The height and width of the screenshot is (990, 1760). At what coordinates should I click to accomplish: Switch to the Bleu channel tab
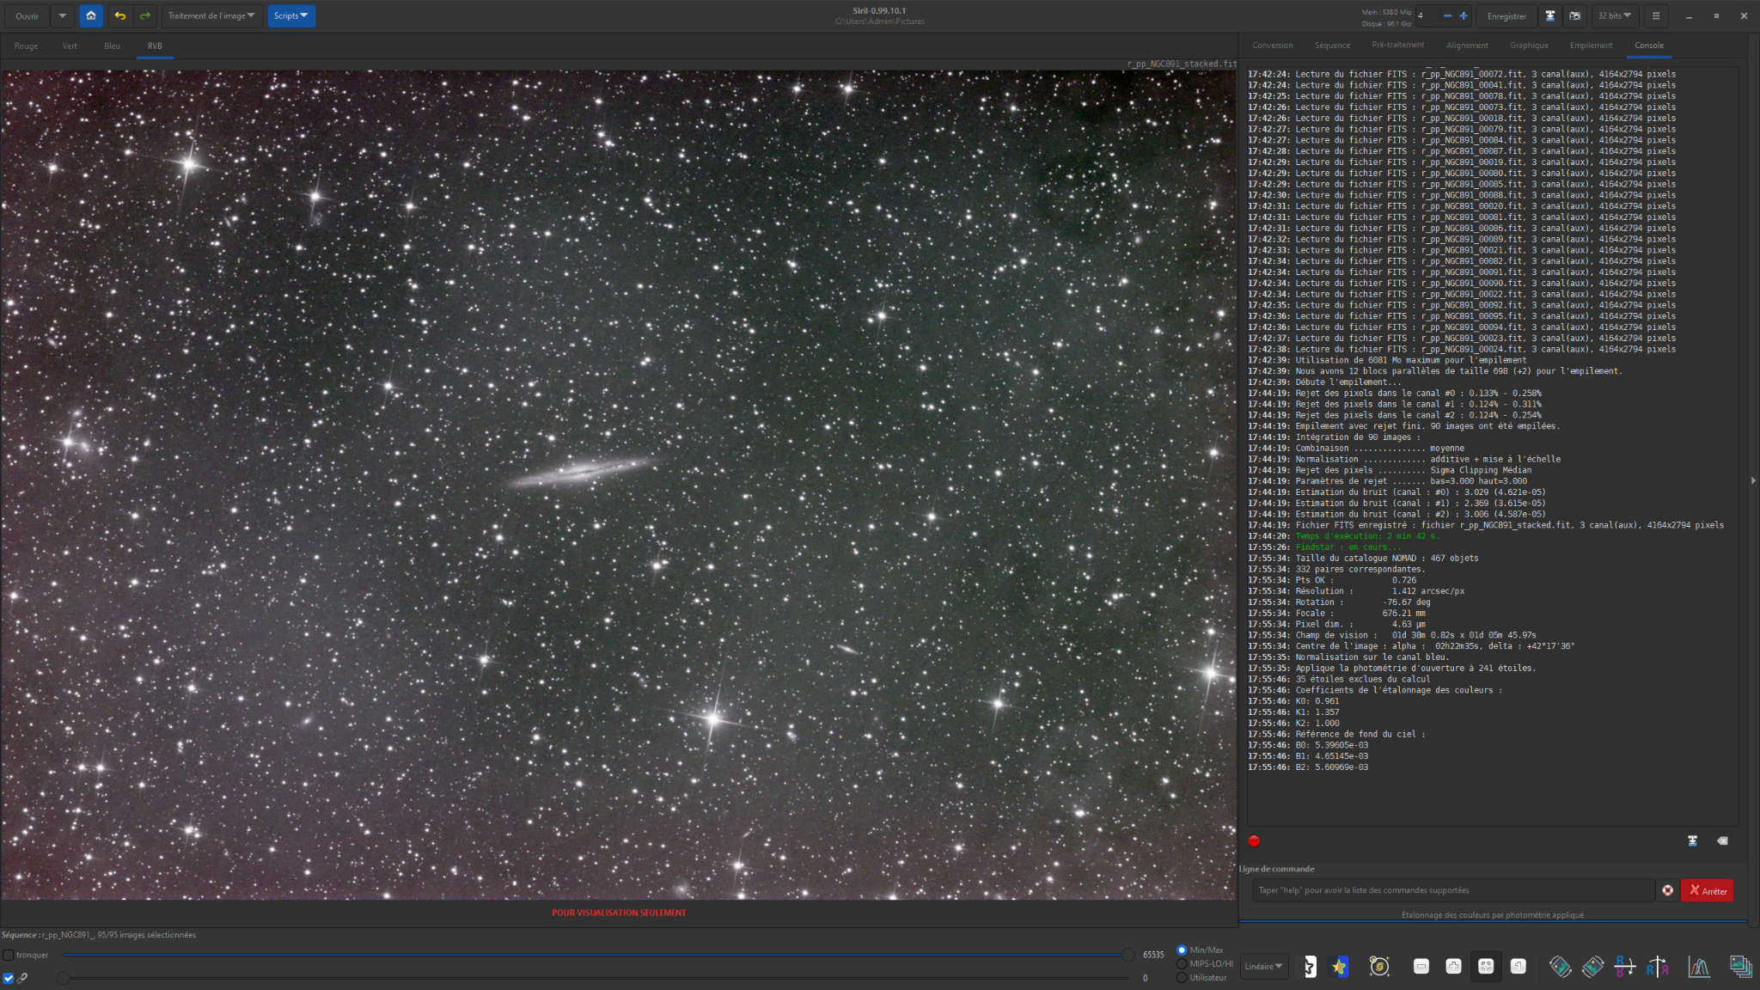[113, 46]
